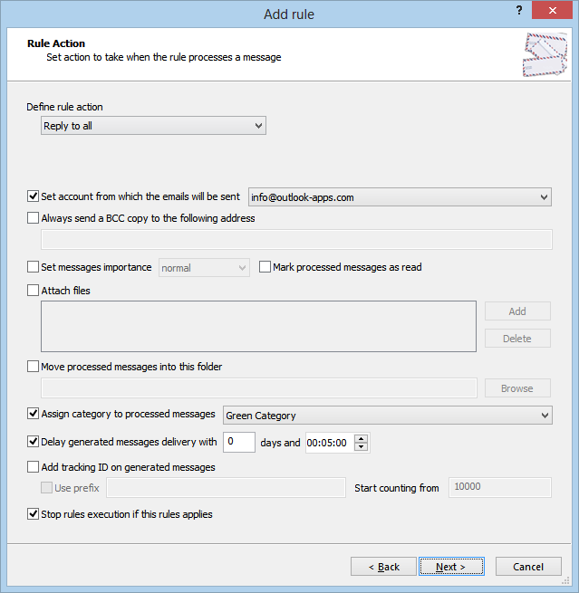Click the time spinner down arrow
The height and width of the screenshot is (593, 579).
click(x=361, y=446)
